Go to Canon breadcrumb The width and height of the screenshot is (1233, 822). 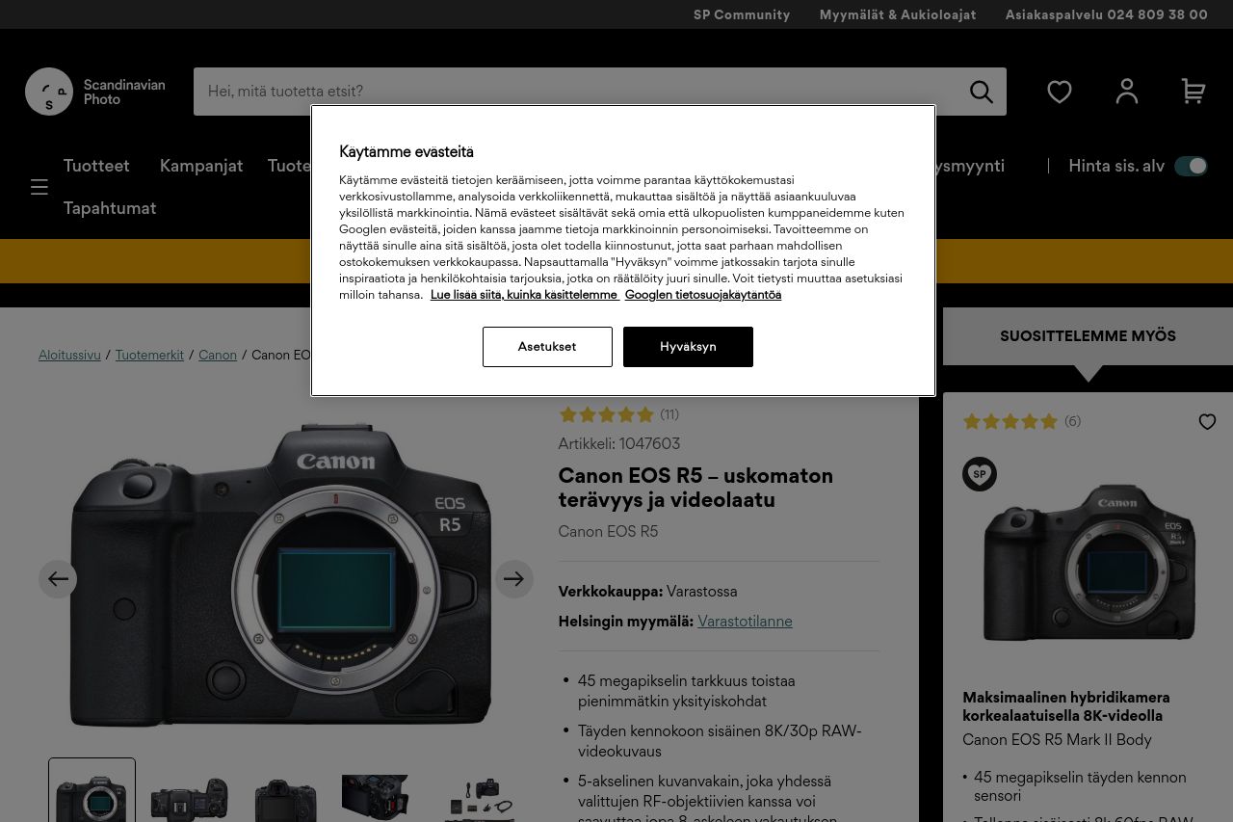click(x=218, y=355)
